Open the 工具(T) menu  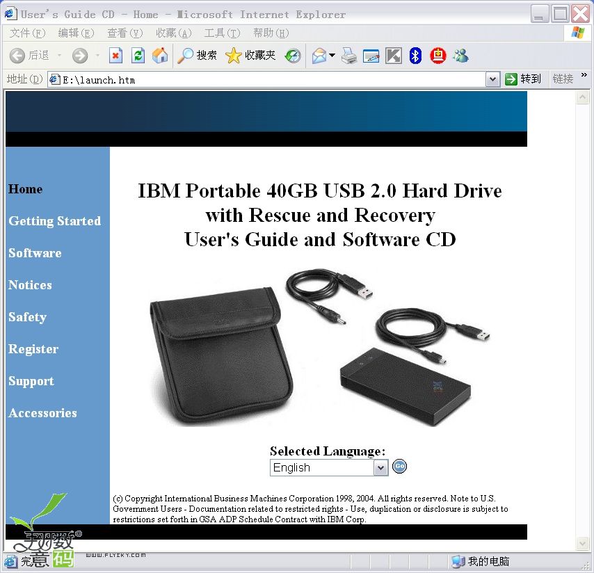tap(222, 33)
